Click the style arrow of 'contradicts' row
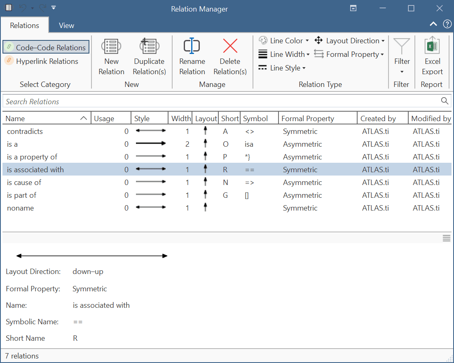This screenshot has width=454, height=363. [x=150, y=131]
